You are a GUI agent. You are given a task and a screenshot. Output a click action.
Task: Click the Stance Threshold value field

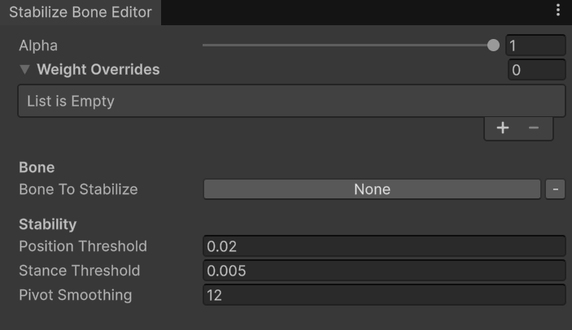coord(384,271)
